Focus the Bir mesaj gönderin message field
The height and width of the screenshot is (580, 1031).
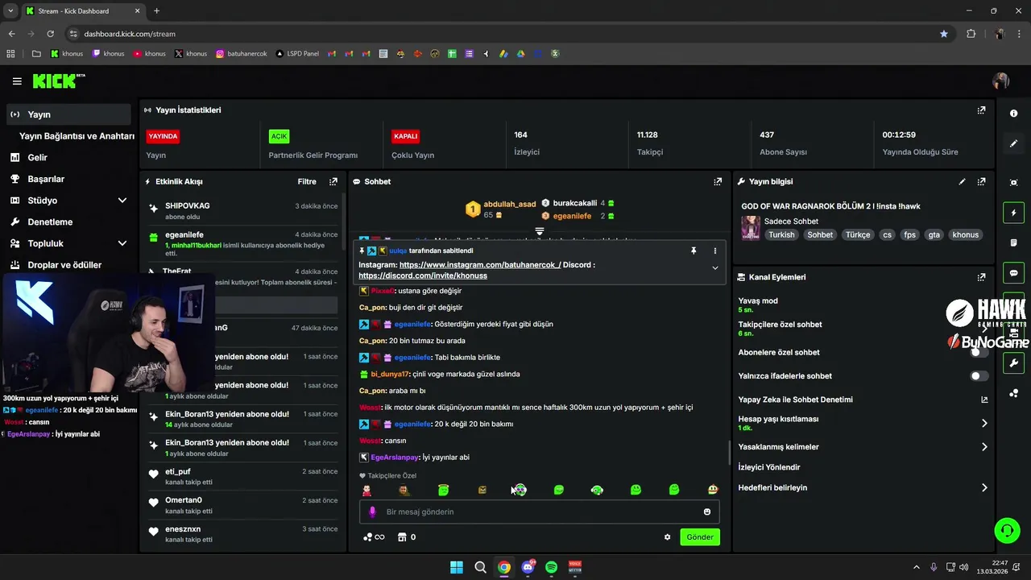(x=539, y=512)
